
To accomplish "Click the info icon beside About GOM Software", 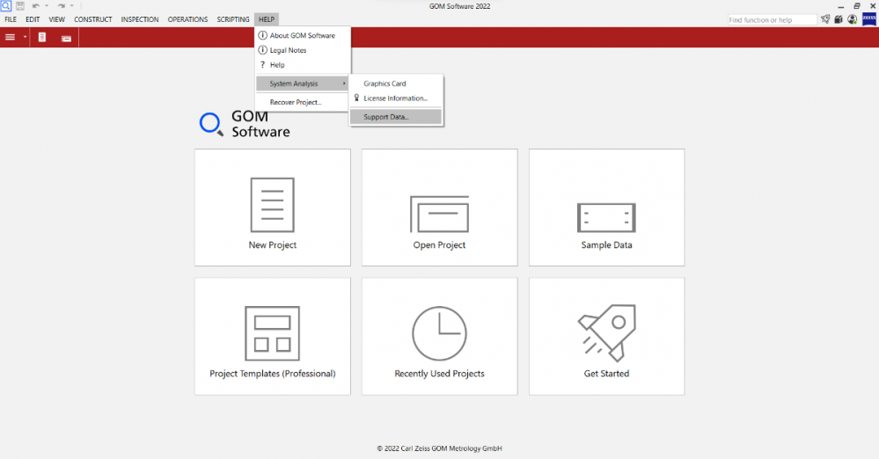I will (x=262, y=35).
